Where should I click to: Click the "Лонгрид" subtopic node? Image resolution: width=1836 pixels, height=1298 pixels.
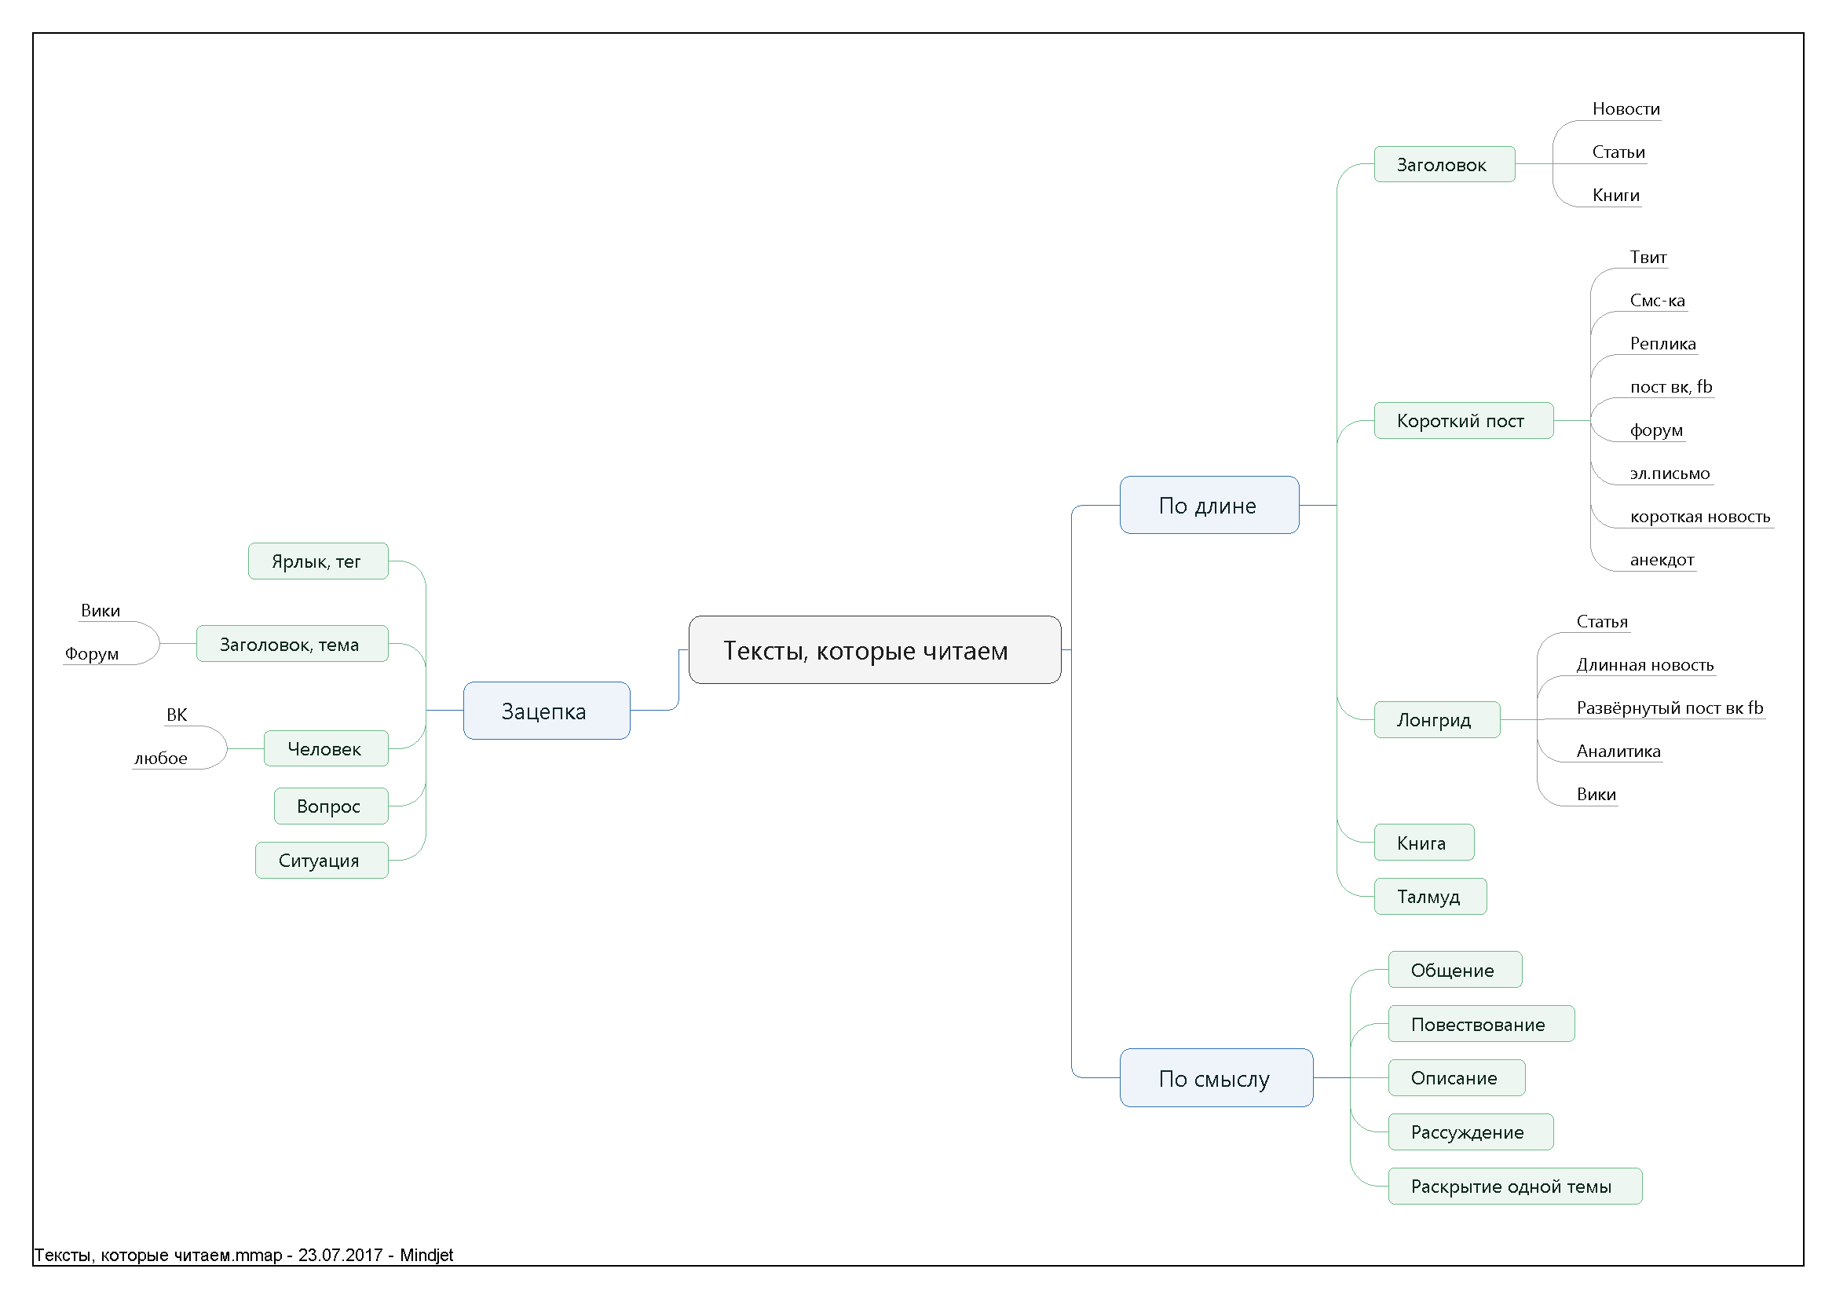point(1436,720)
